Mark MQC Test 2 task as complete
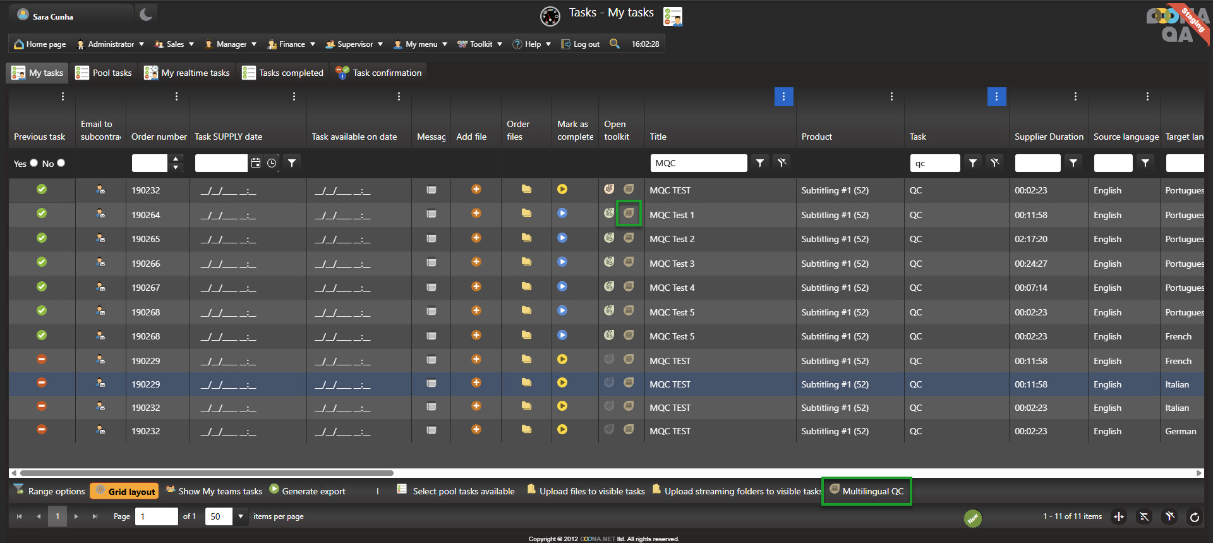1213x543 pixels. (x=562, y=238)
